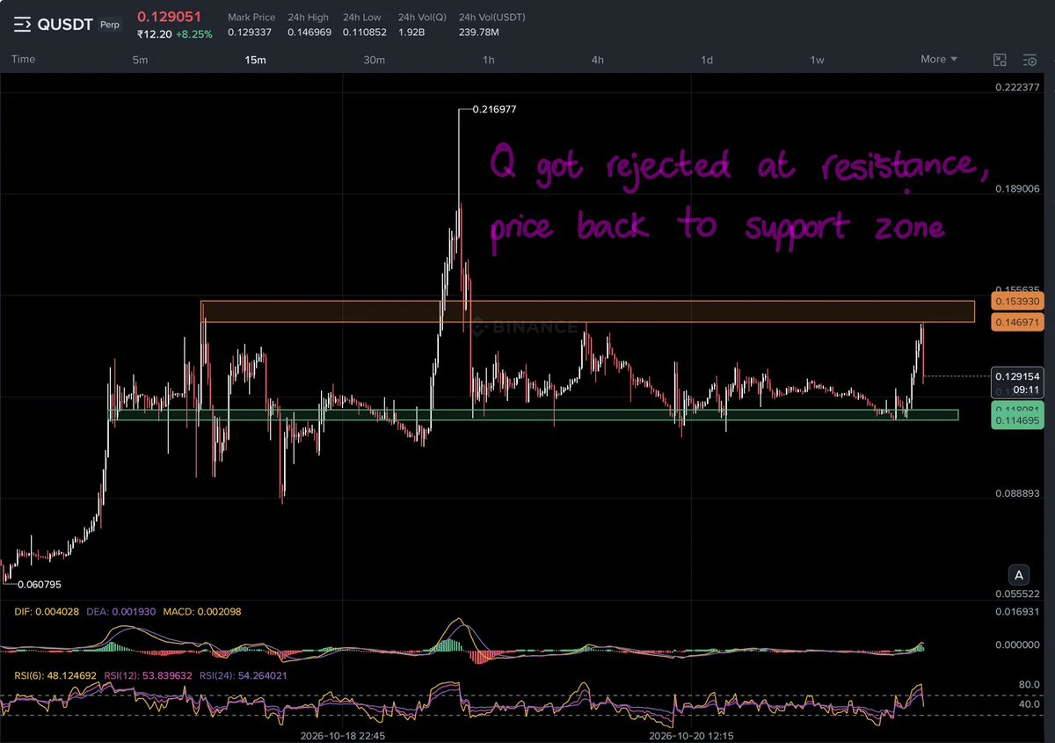Select the 1w timeframe
1055x743 pixels.
[817, 60]
